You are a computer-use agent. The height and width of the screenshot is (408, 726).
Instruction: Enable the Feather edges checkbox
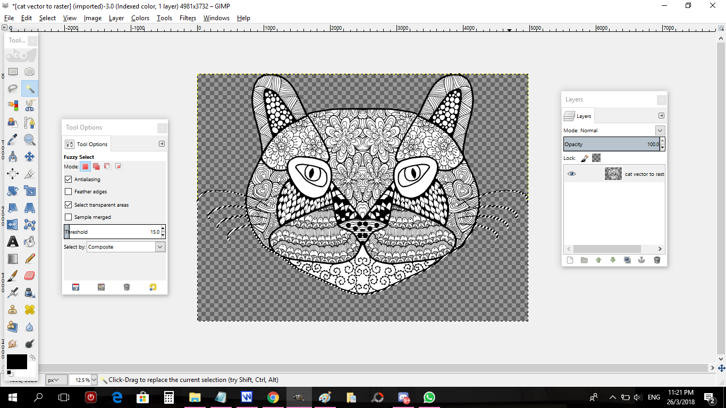68,192
